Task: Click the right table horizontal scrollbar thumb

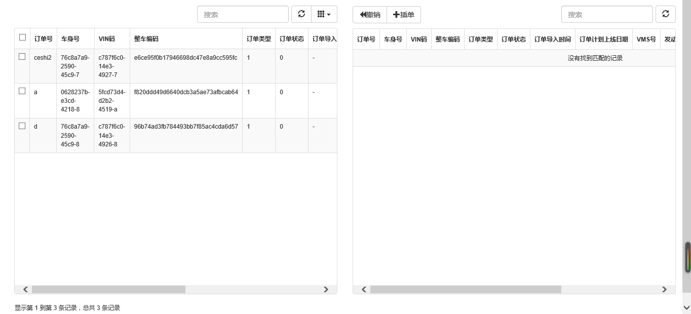Action: 466,290
